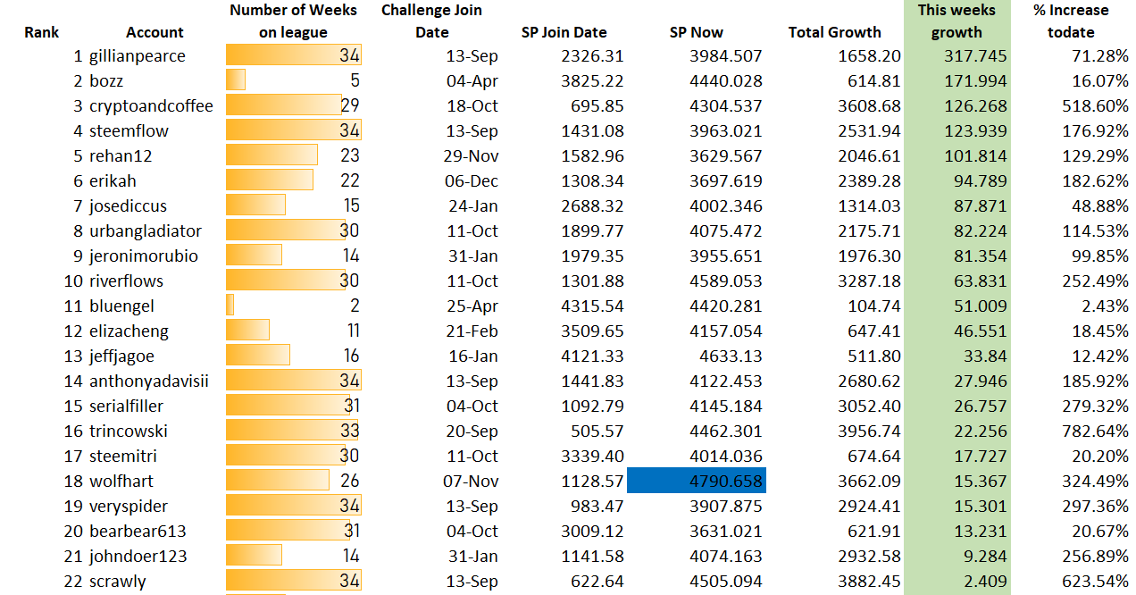Click the This weeks growth header
The height and width of the screenshot is (595, 1136).
coord(956,21)
